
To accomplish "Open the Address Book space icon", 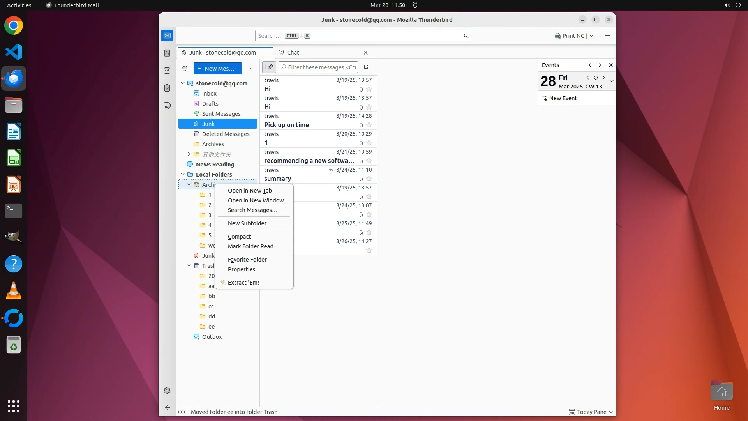I will point(167,53).
